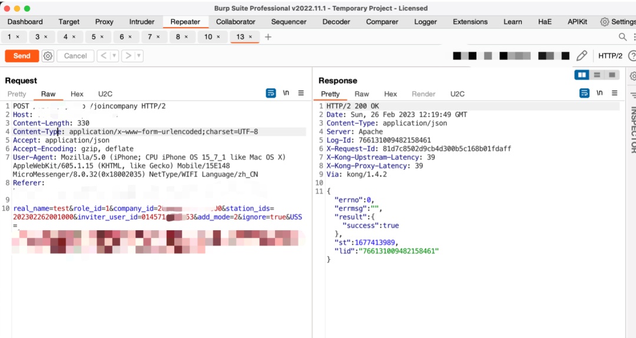Open the Collaborator tab
This screenshot has width=636, height=338.
point(236,22)
